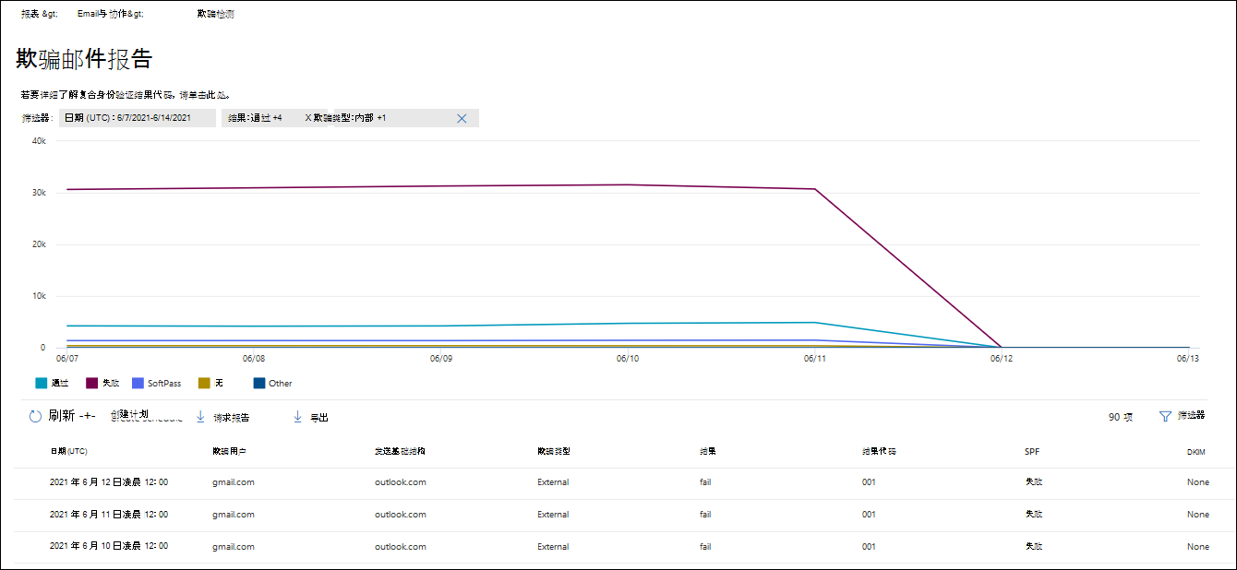Sort by 欺骗用户 column header
The image size is (1237, 570).
click(x=228, y=452)
